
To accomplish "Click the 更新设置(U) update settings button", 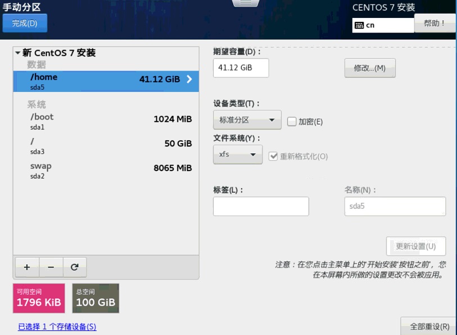I will [x=416, y=246].
